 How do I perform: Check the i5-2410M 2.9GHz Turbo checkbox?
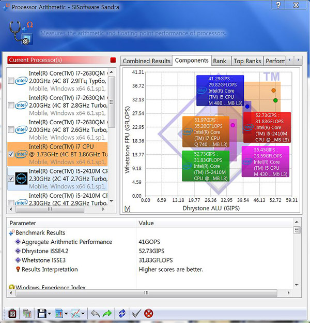(11, 203)
